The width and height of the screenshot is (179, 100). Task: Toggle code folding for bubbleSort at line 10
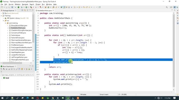(x=39, y=35)
